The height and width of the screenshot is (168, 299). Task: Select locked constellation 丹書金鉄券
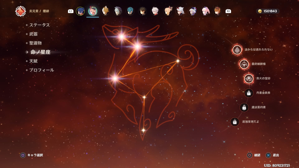(249, 93)
